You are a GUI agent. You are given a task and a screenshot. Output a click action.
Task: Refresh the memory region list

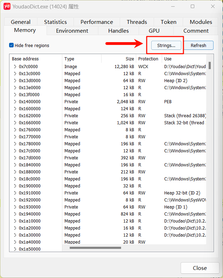pyautogui.click(x=198, y=45)
